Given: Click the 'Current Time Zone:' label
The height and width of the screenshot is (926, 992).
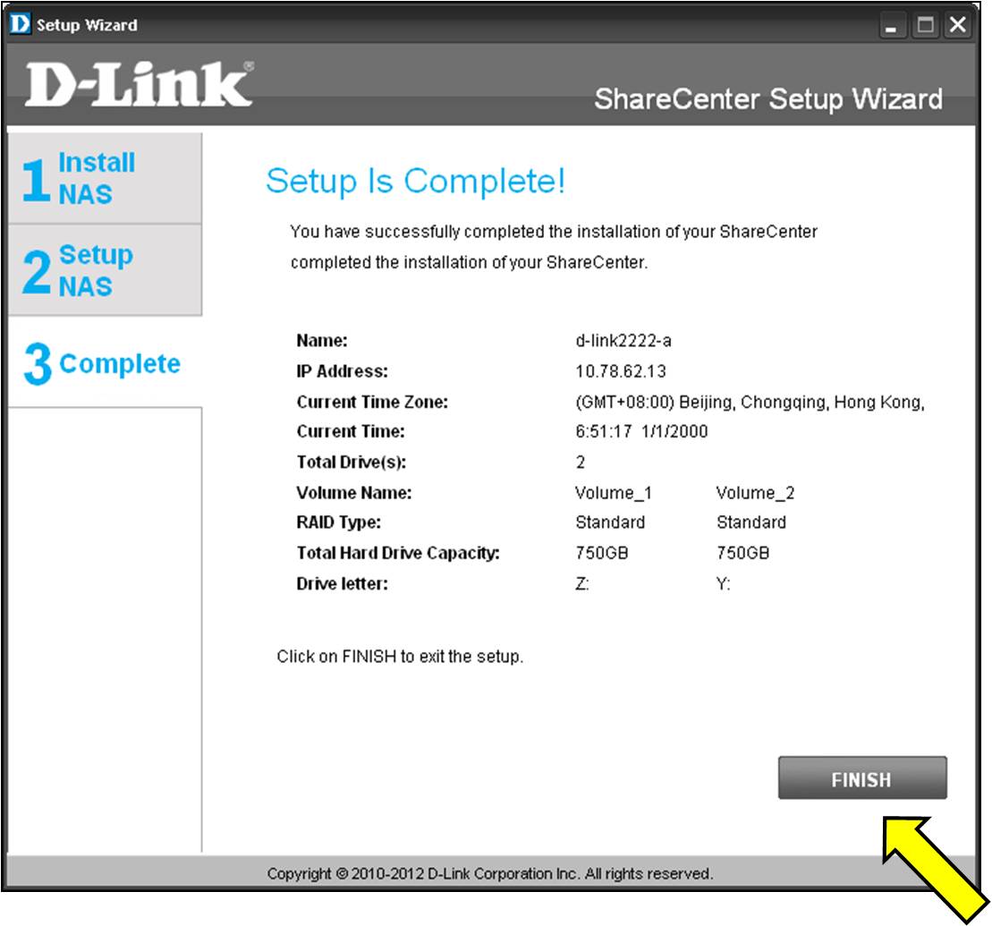Looking at the screenshot, I should (x=372, y=402).
